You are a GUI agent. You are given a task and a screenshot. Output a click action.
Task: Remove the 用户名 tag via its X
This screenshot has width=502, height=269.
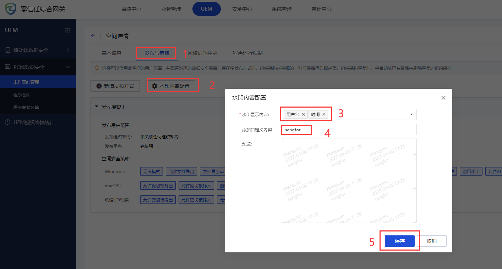(x=303, y=115)
